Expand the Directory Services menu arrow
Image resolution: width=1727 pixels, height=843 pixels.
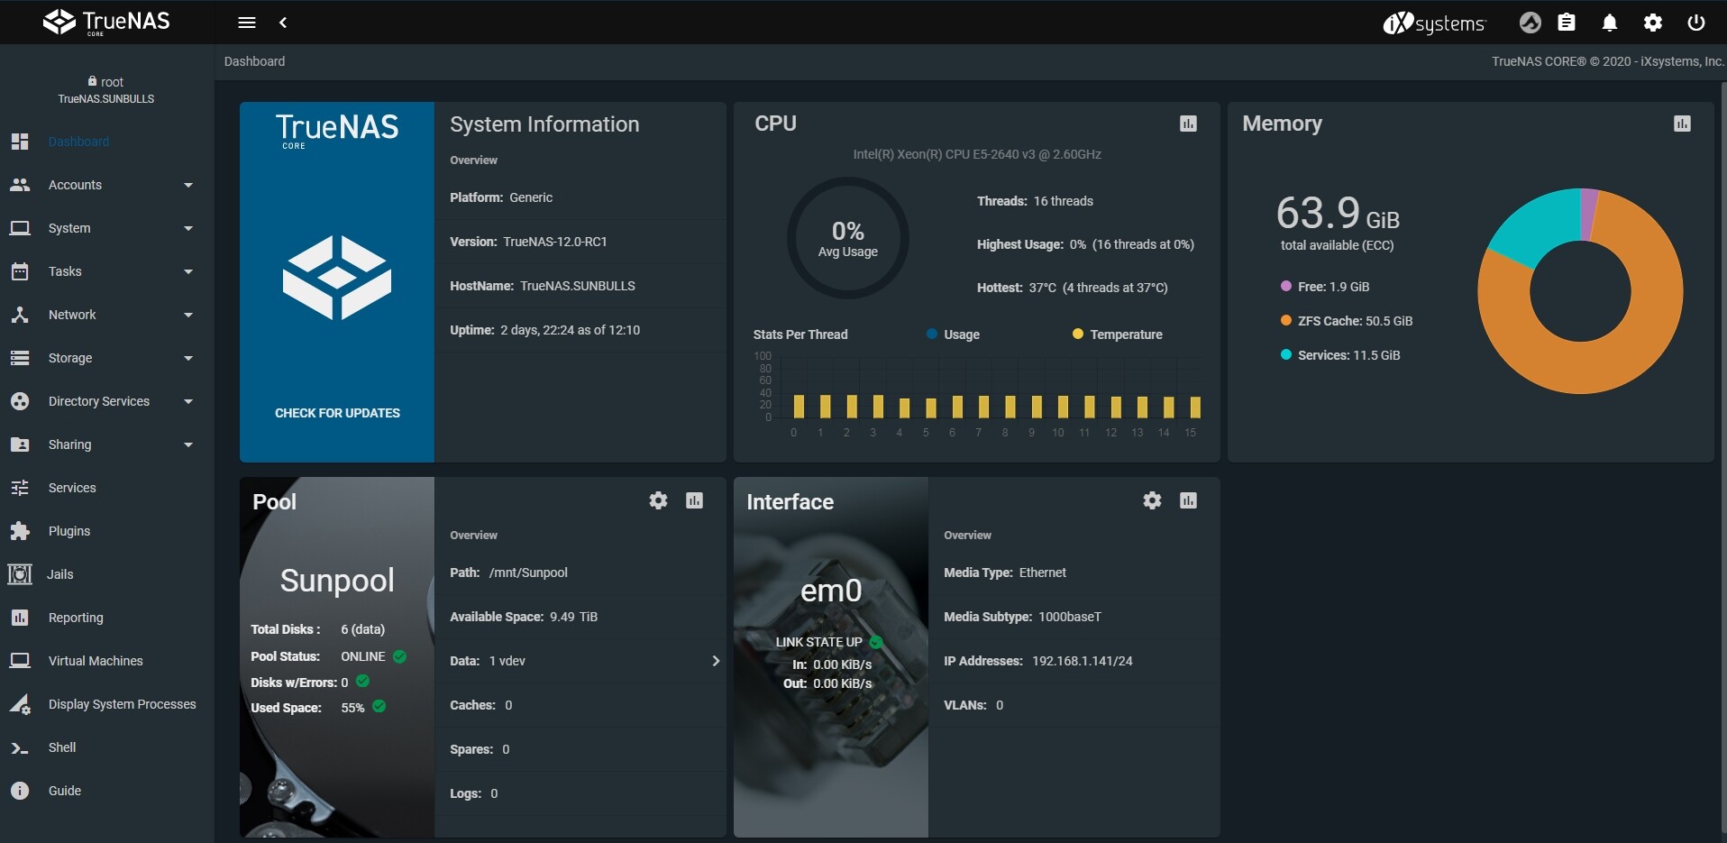tap(188, 401)
